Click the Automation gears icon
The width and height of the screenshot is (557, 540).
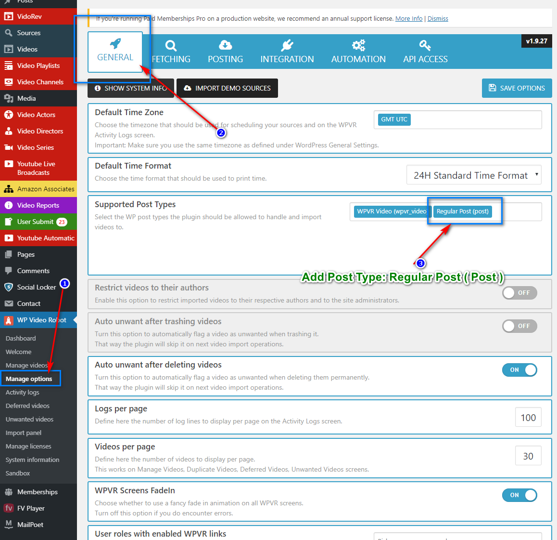[358, 45]
